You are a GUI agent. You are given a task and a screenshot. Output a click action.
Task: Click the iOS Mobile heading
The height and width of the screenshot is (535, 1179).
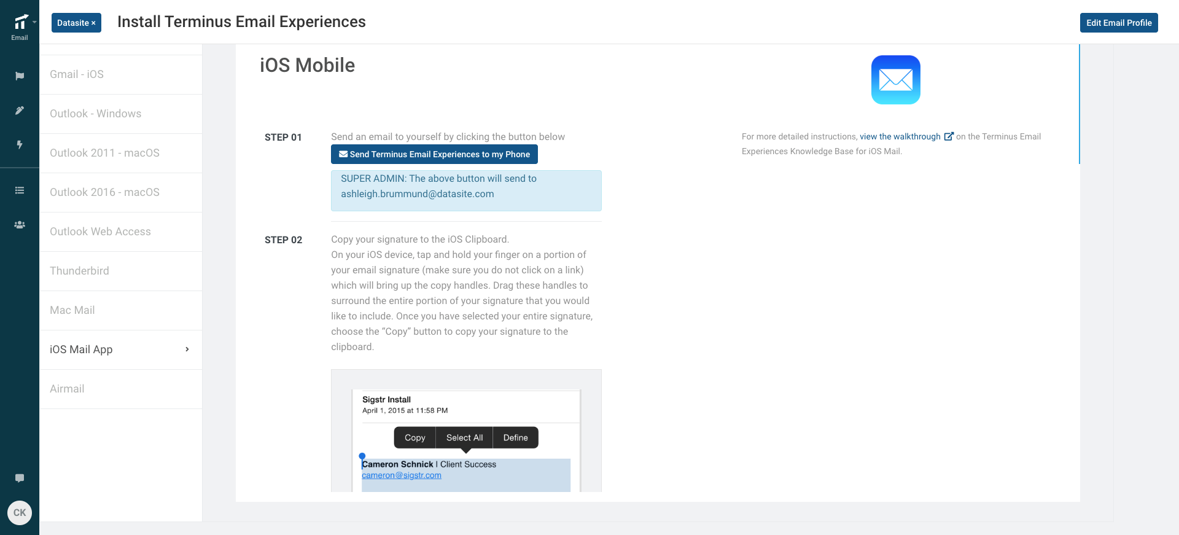307,65
